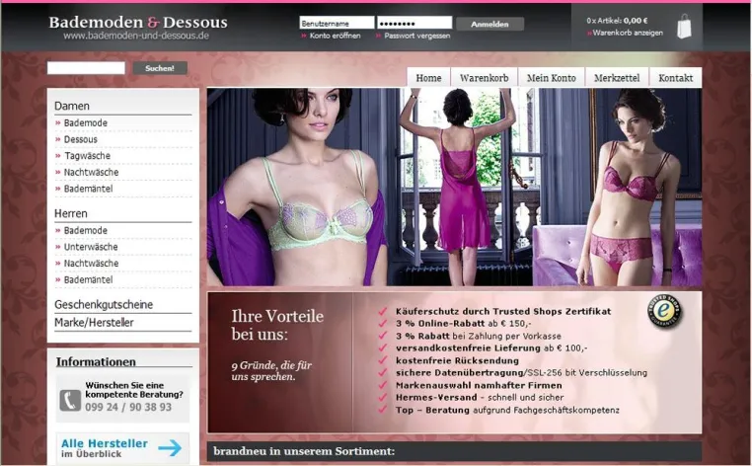Click the Benutzername input field

337,23
